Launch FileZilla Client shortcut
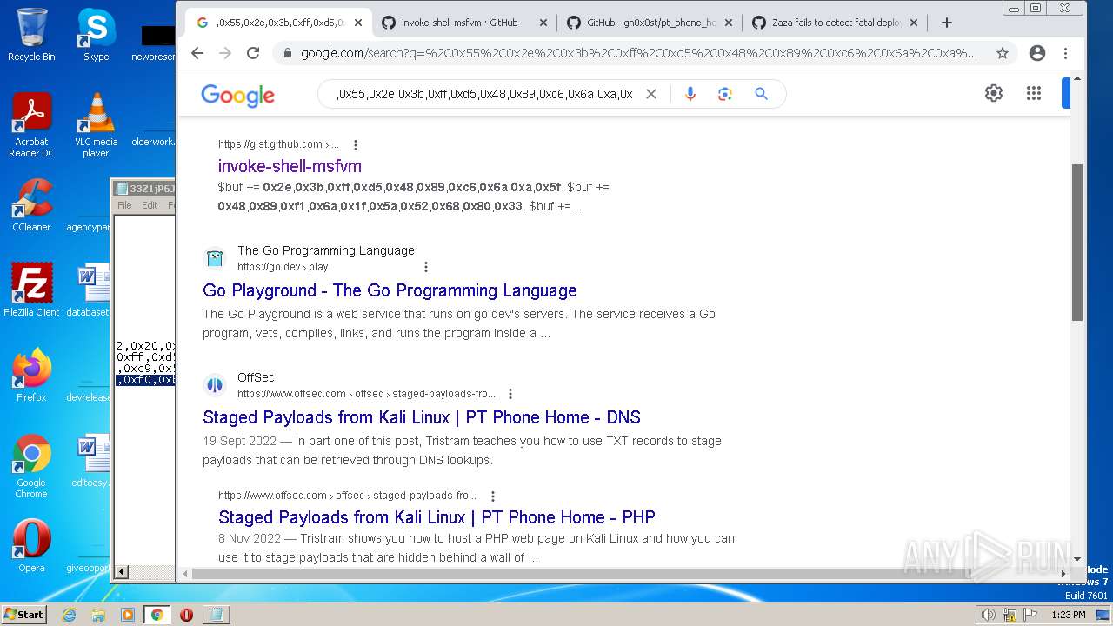The width and height of the screenshot is (1113, 626). 31,290
